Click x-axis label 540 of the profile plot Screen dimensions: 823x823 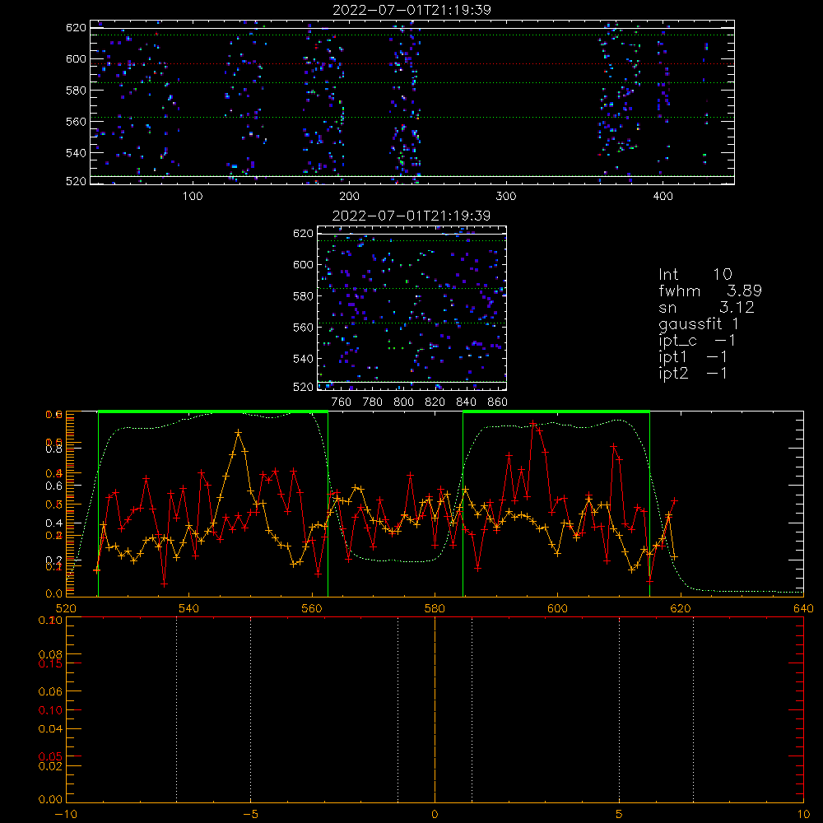coord(189,608)
